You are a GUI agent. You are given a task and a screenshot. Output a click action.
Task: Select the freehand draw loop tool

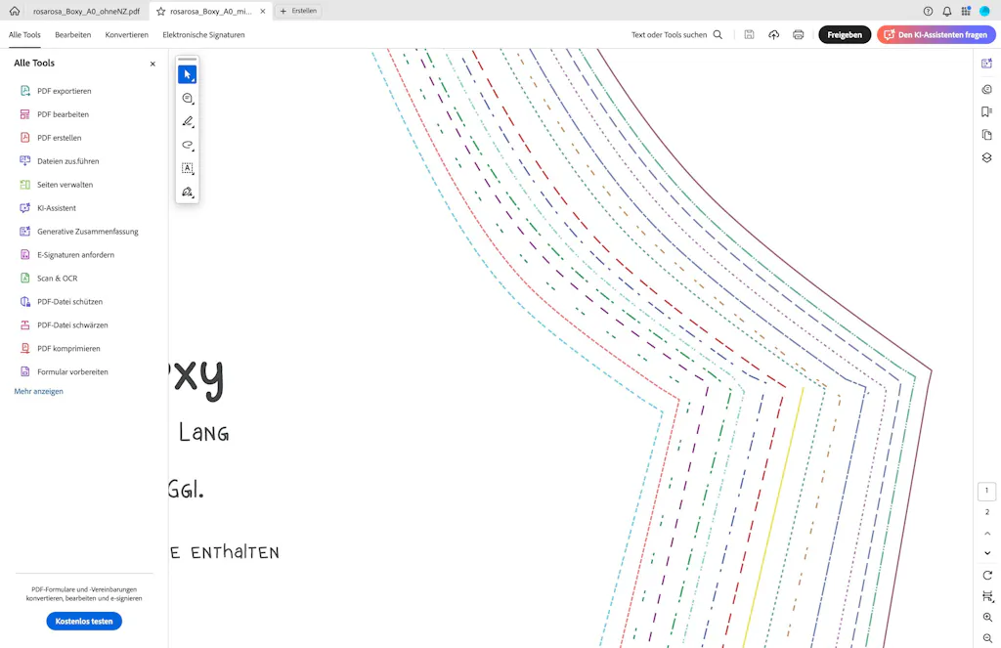[187, 146]
